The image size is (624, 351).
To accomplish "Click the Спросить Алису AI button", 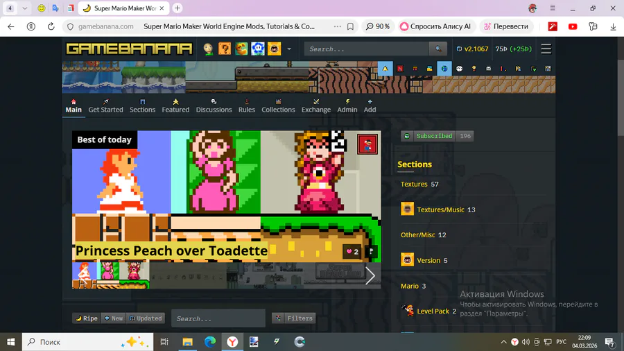I will (x=435, y=26).
